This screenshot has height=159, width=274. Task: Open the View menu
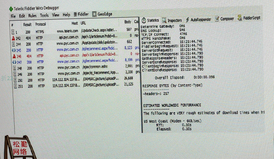click(x=56, y=15)
